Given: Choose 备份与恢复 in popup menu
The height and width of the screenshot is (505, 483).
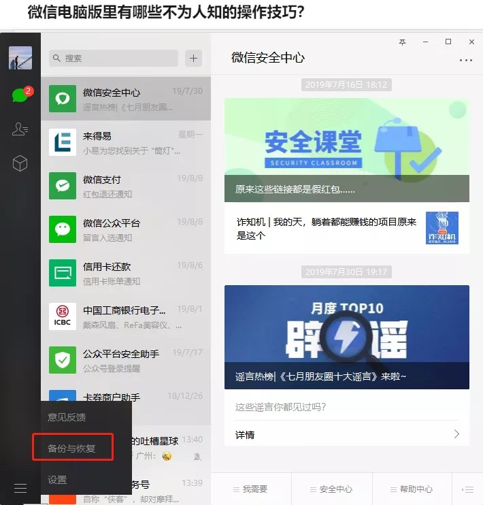Looking at the screenshot, I should (x=71, y=448).
